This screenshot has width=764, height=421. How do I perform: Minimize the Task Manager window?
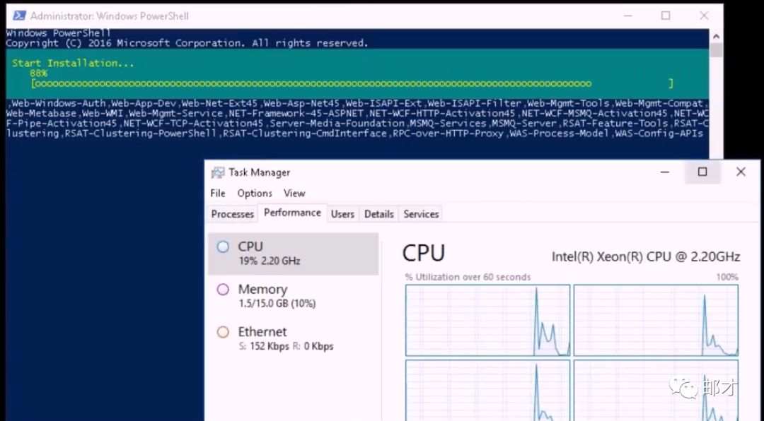664,172
